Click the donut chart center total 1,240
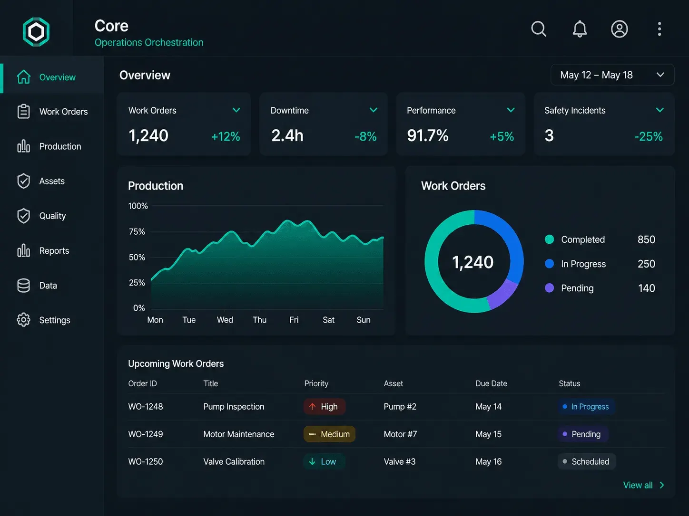The width and height of the screenshot is (689, 516). (472, 262)
